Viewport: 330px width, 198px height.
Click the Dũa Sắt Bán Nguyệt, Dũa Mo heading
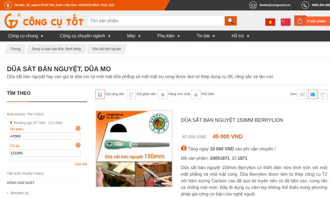59,69
